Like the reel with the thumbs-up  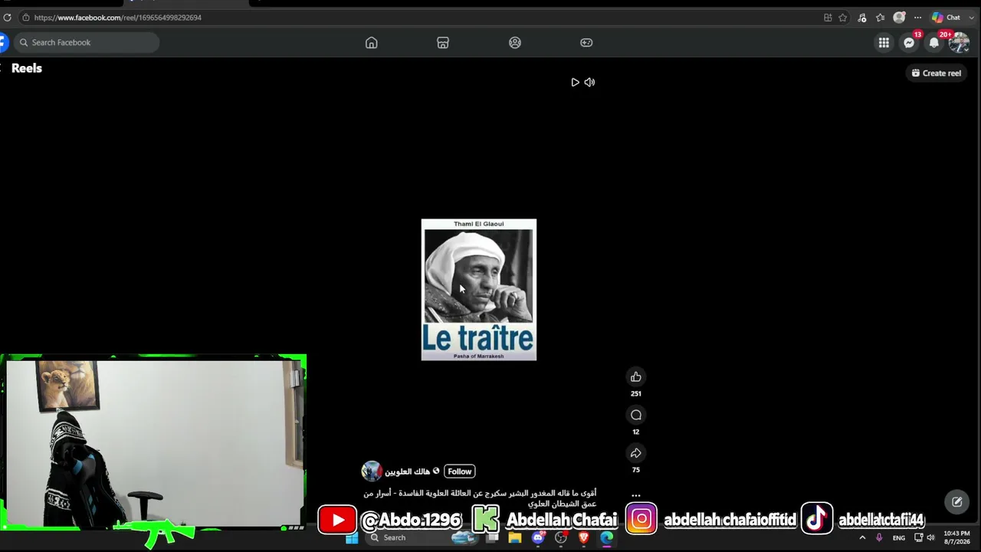point(636,376)
